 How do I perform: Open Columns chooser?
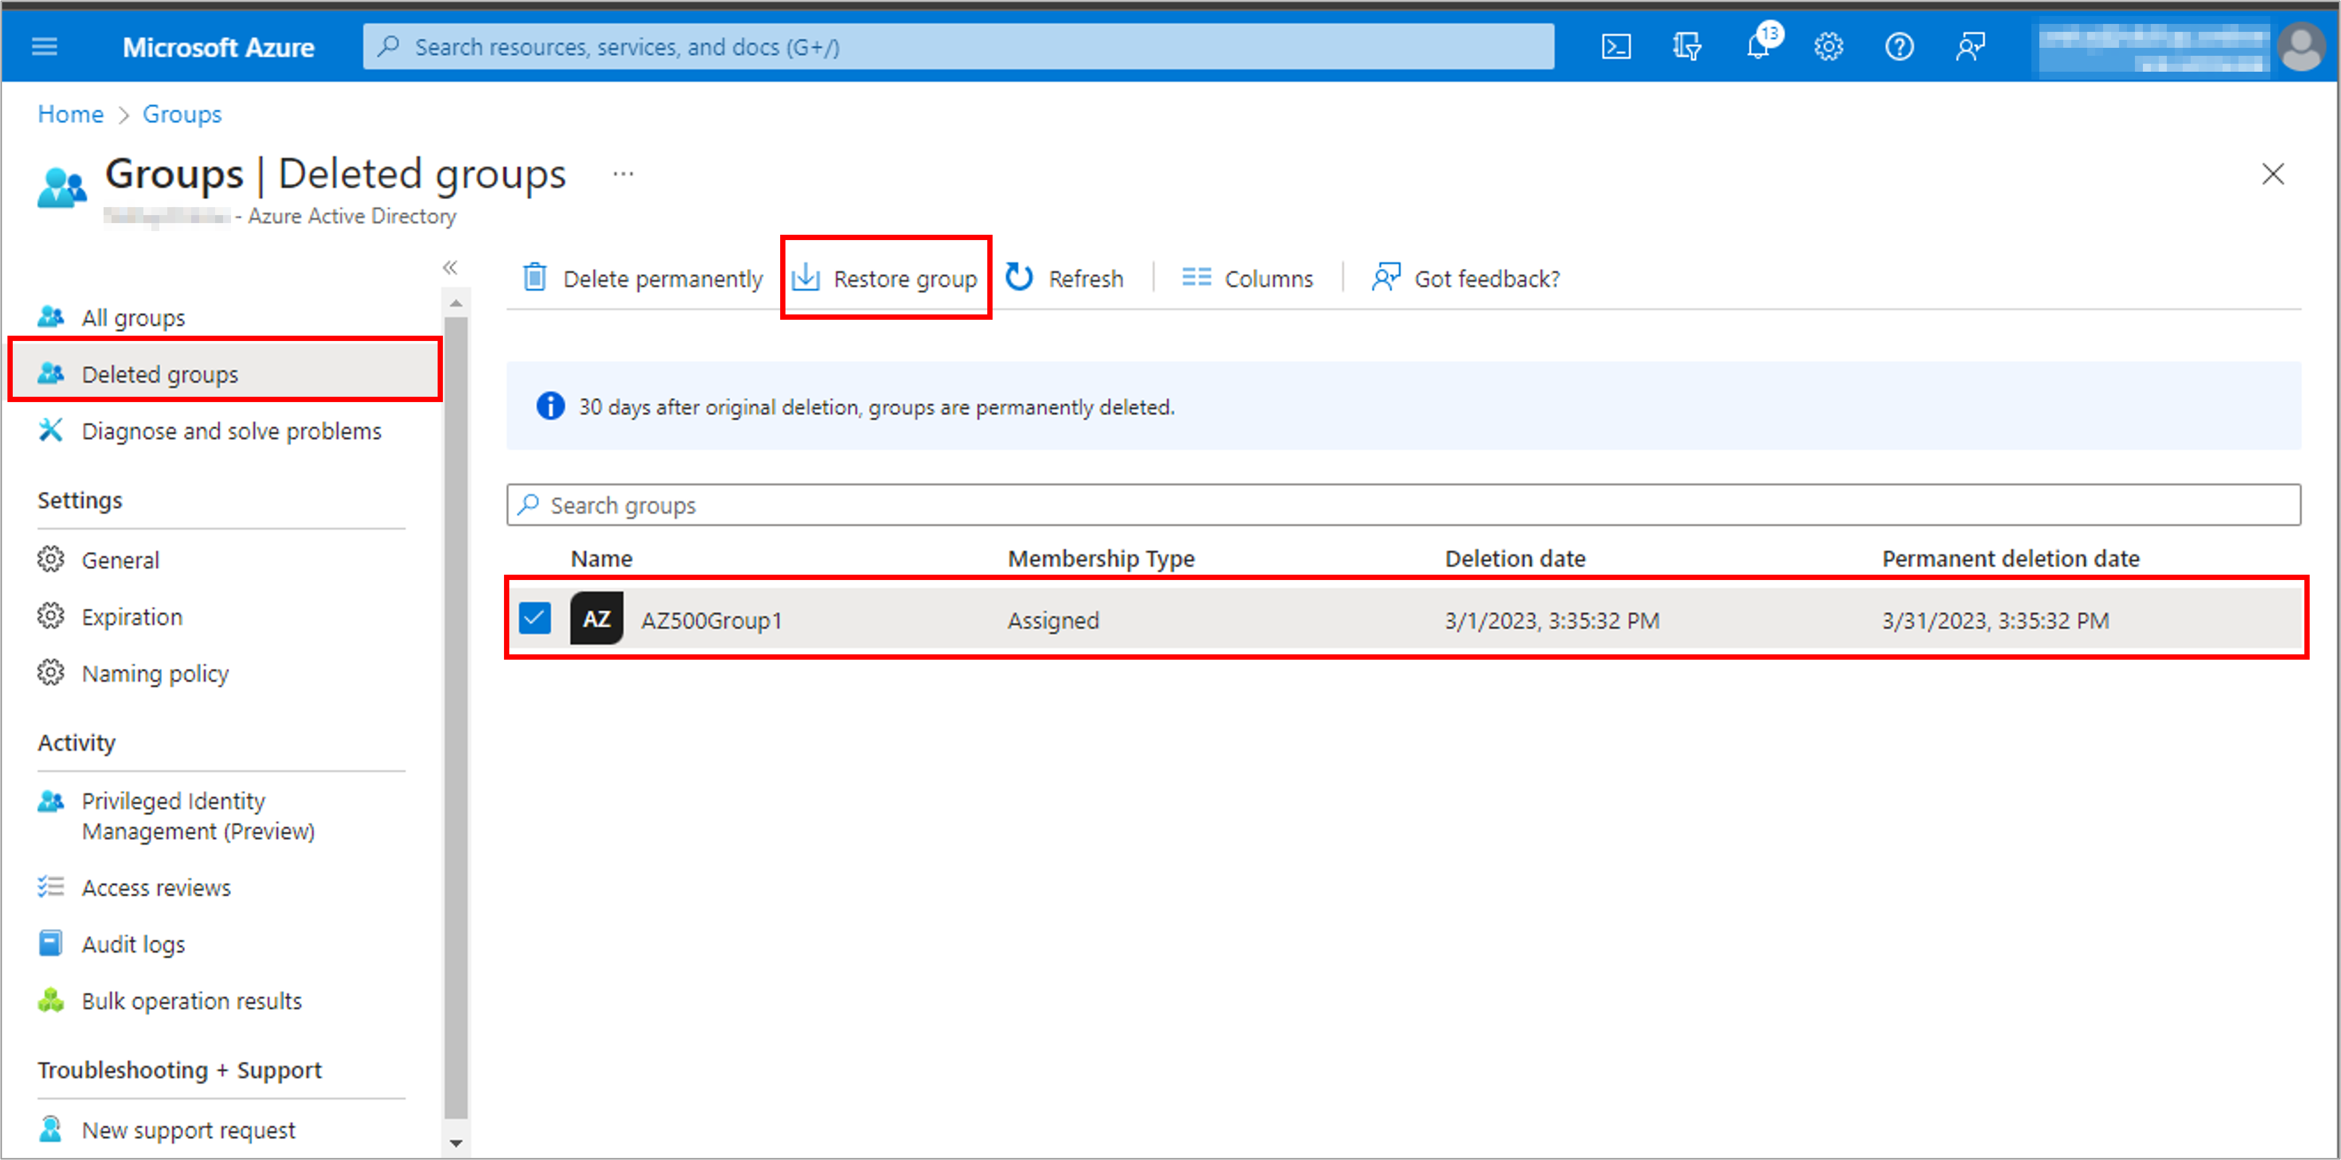[x=1247, y=278]
